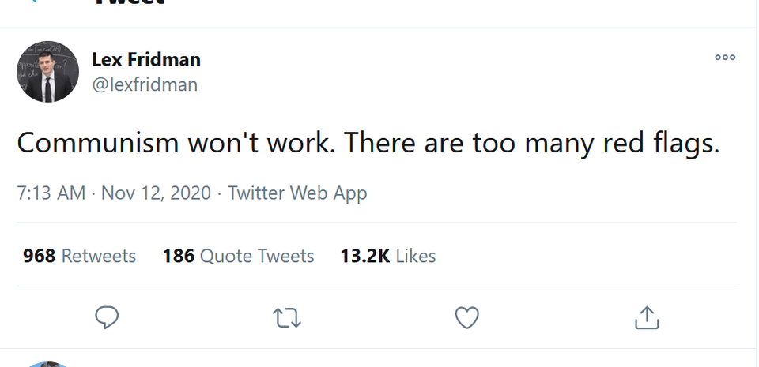759x367 pixels.
Task: Like the tweet with the heart icon
Action: (467, 317)
